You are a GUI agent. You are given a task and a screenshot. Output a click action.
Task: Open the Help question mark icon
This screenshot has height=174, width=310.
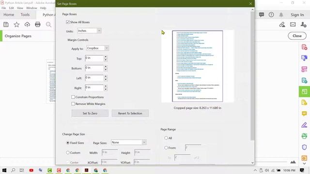271,15
